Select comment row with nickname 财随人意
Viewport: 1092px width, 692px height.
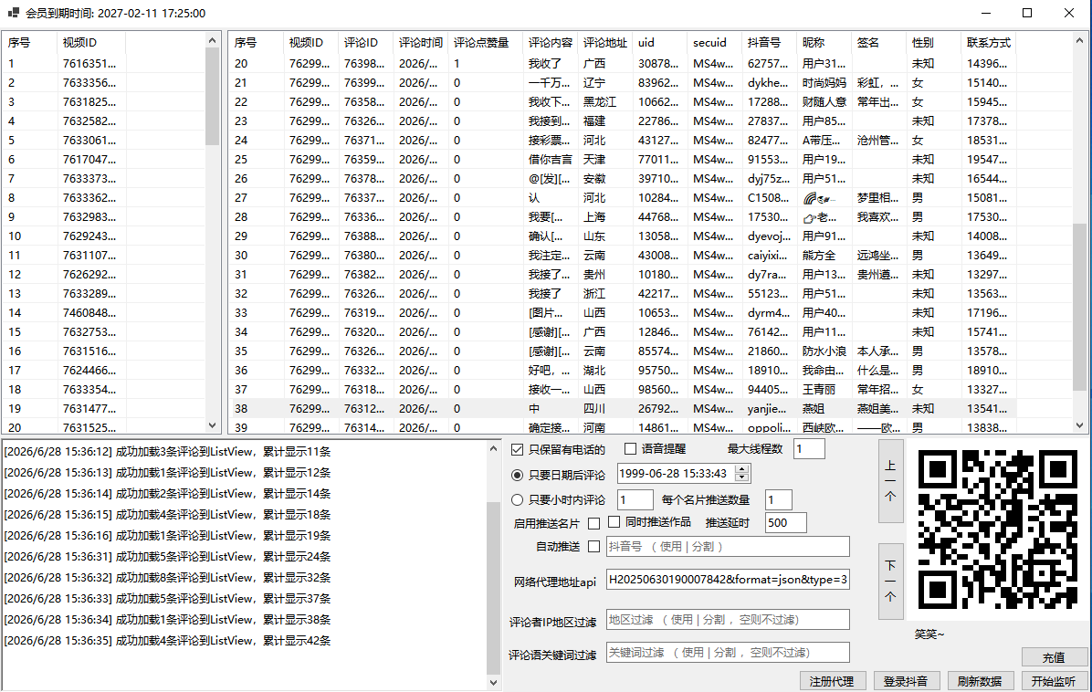pos(623,101)
